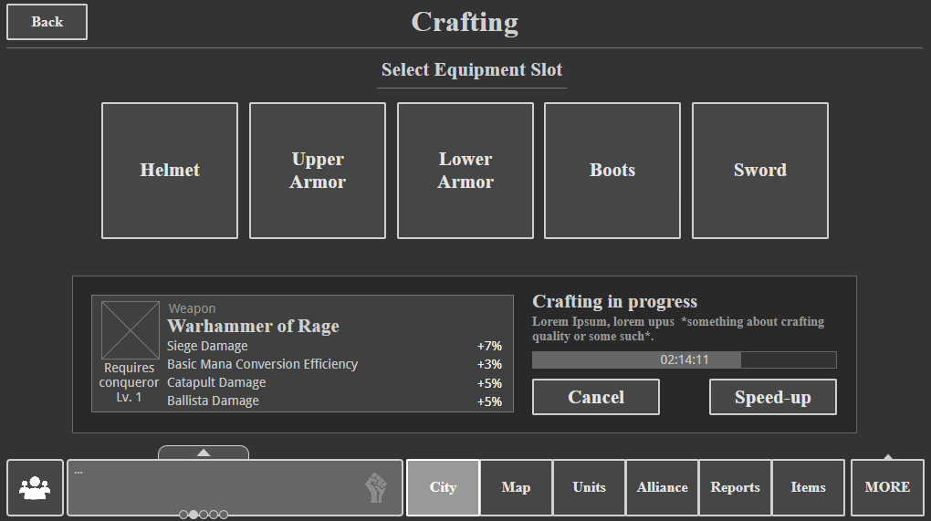Expand the chat panel with up arrow
The width and height of the screenshot is (931, 521).
click(x=204, y=453)
